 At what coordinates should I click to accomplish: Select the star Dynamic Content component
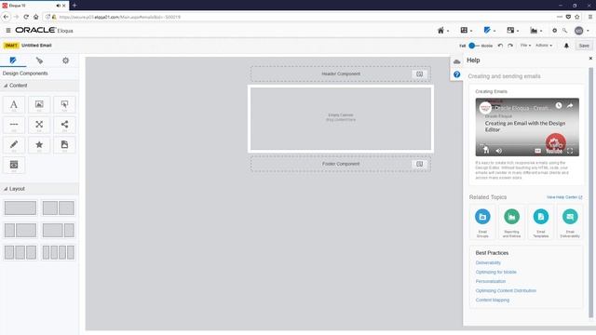pyautogui.click(x=39, y=145)
